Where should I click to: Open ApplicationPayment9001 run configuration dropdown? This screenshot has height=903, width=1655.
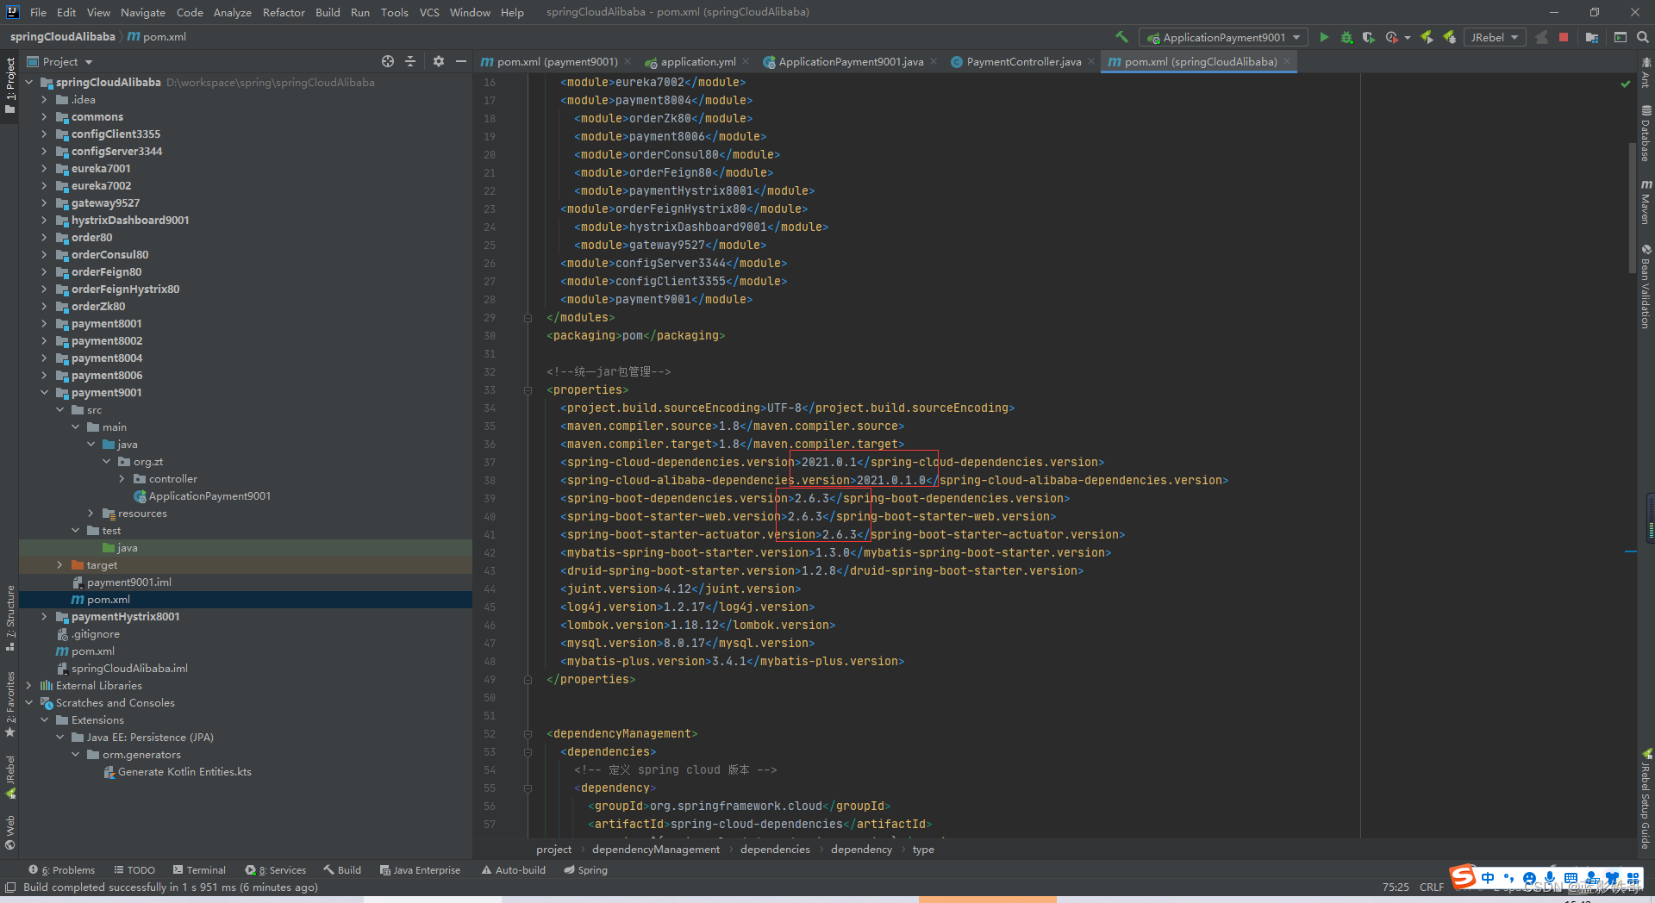pyautogui.click(x=1223, y=37)
